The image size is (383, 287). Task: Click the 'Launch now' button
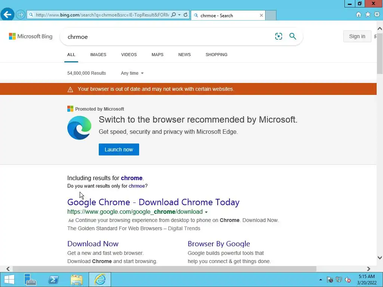(x=119, y=149)
